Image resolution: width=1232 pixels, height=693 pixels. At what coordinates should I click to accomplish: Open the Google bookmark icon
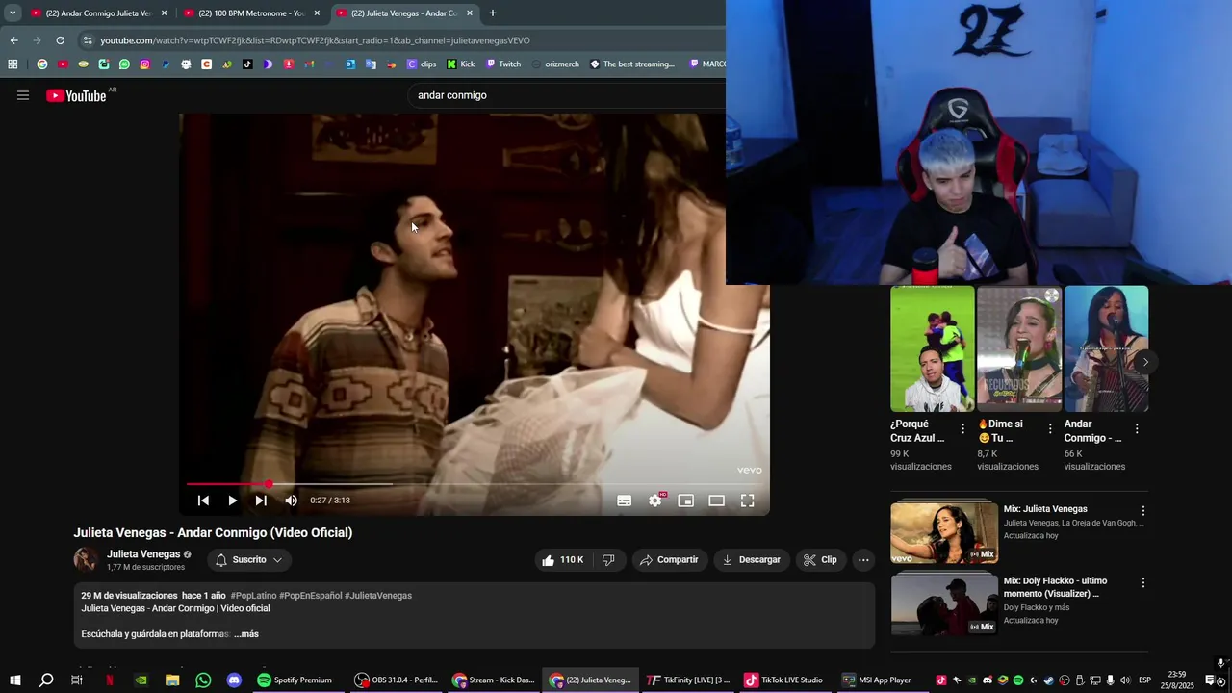click(x=41, y=64)
